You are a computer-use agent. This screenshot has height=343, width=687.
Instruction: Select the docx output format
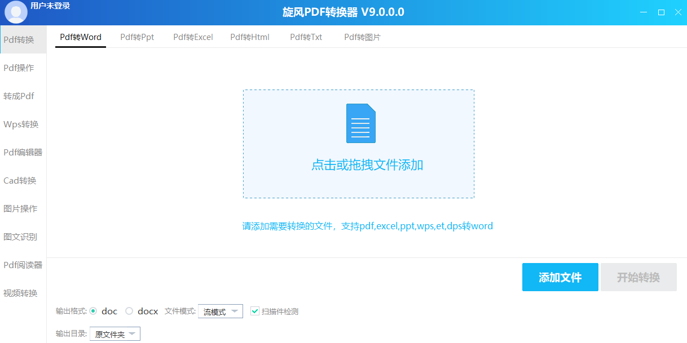[x=129, y=311]
